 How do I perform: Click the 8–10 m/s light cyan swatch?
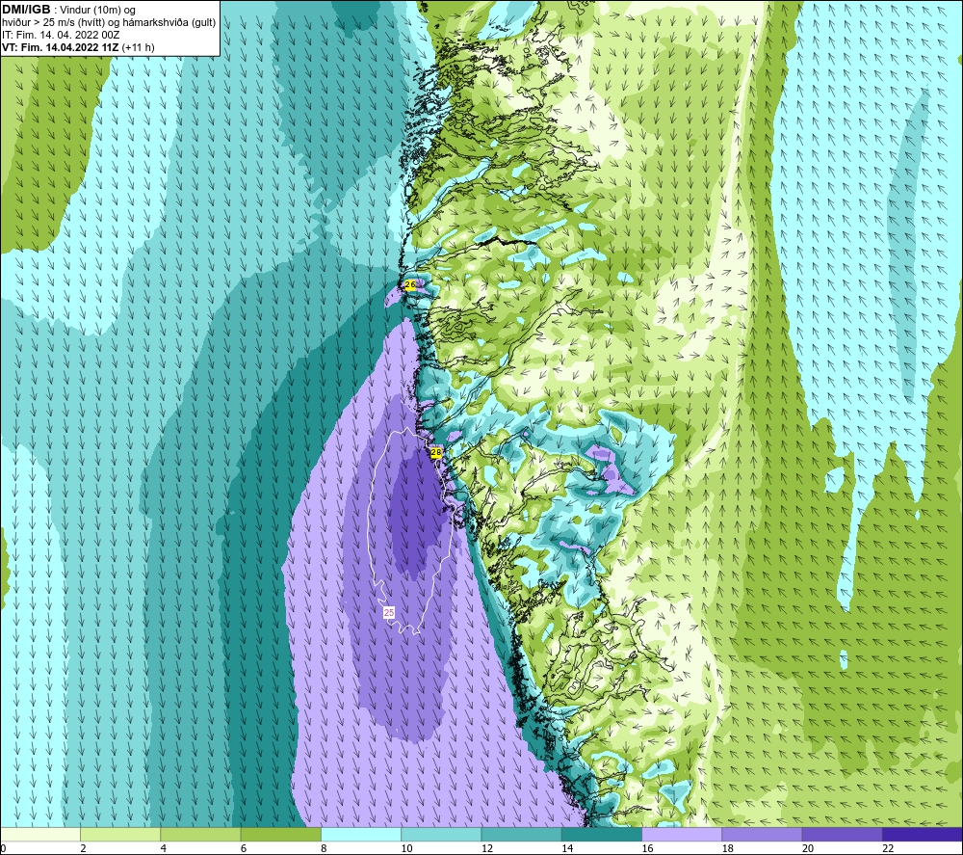click(361, 834)
